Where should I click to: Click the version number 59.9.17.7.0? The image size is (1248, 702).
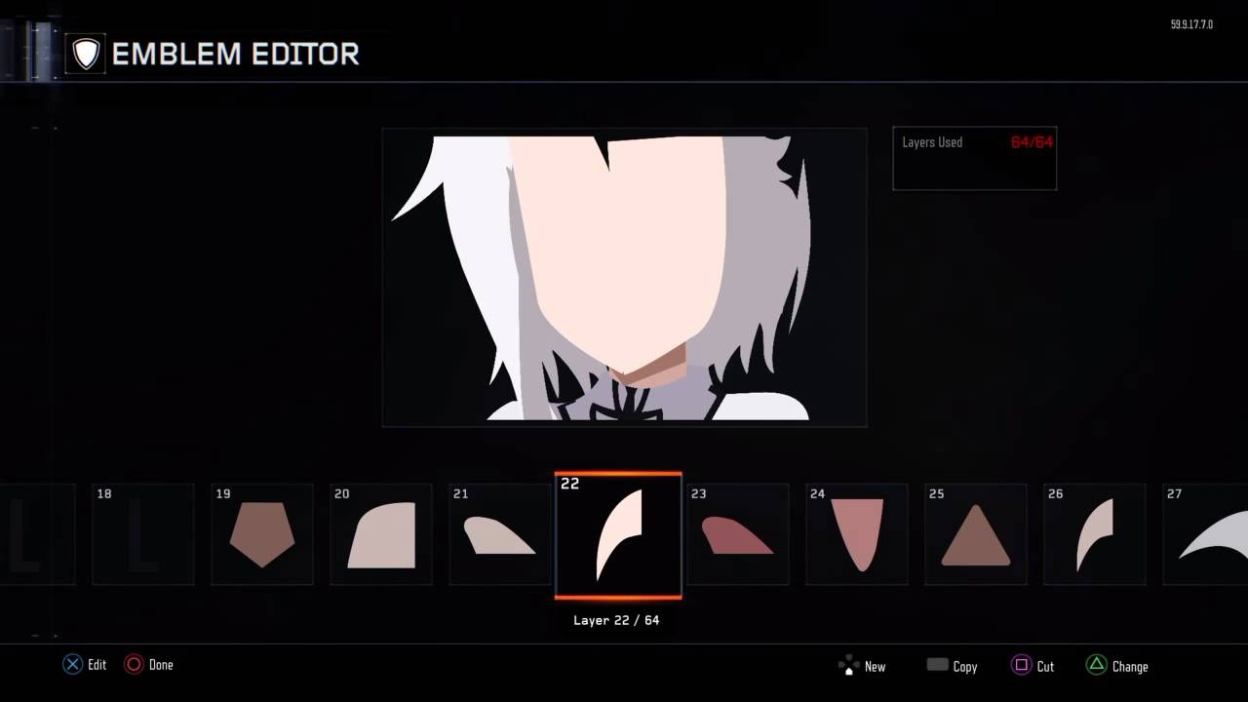coord(1191,24)
